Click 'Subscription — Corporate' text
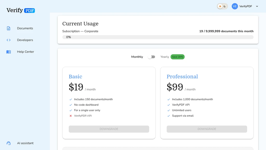Image resolution: width=266 pixels, height=150 pixels. click(x=80, y=31)
